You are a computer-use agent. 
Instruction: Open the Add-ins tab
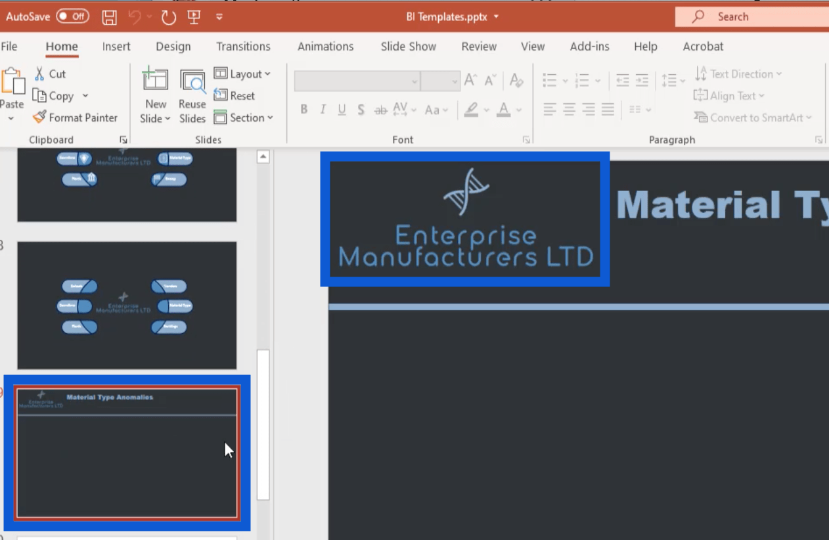coord(589,47)
